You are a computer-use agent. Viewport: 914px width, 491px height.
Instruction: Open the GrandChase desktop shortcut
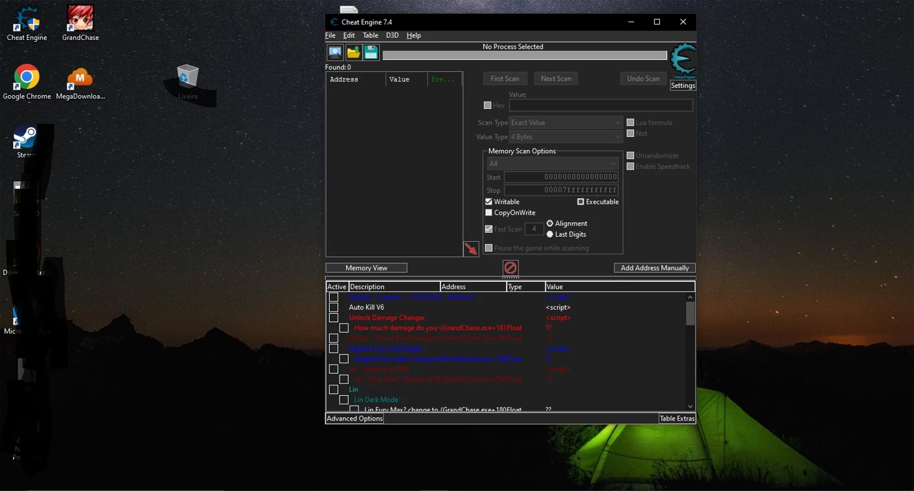coord(80,23)
